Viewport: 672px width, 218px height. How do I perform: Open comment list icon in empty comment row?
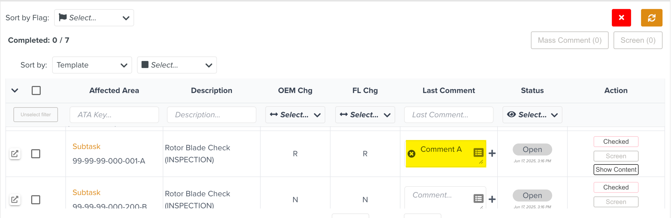[478, 199]
